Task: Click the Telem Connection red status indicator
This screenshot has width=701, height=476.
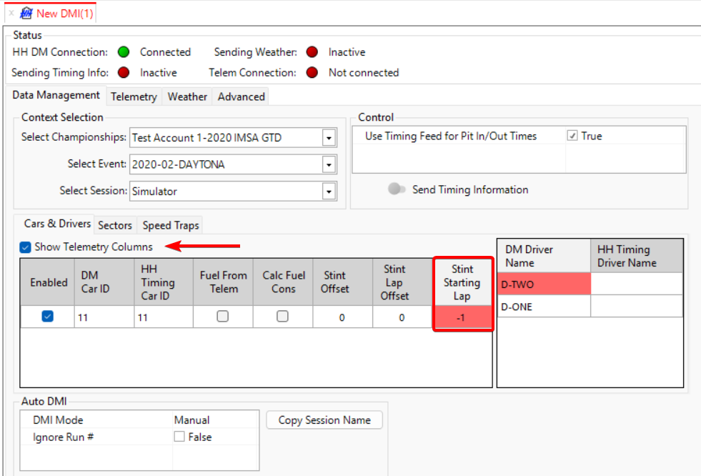Action: pyautogui.click(x=312, y=72)
